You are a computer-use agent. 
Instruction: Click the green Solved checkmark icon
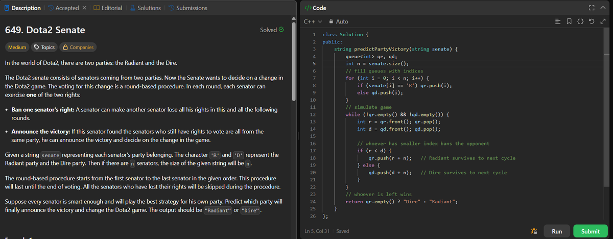point(280,30)
